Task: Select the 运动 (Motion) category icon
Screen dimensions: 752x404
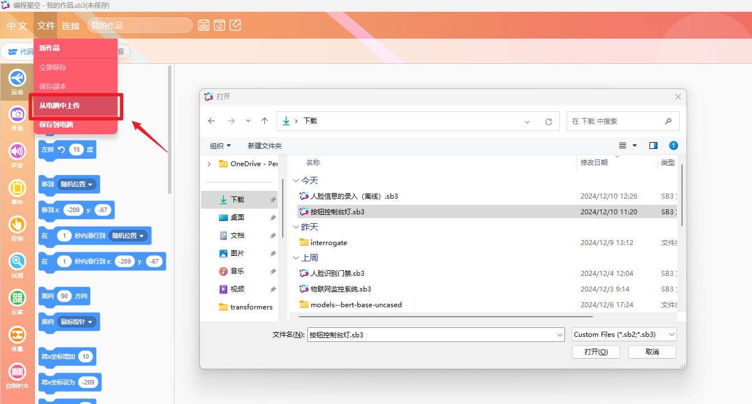Action: 17,78
